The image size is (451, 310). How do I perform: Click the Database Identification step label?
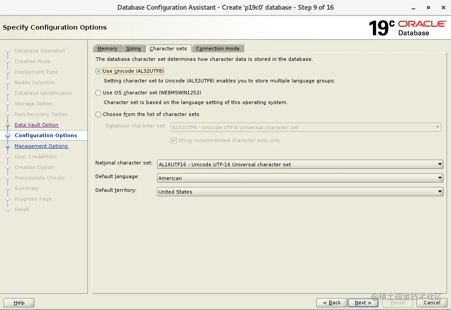[43, 93]
